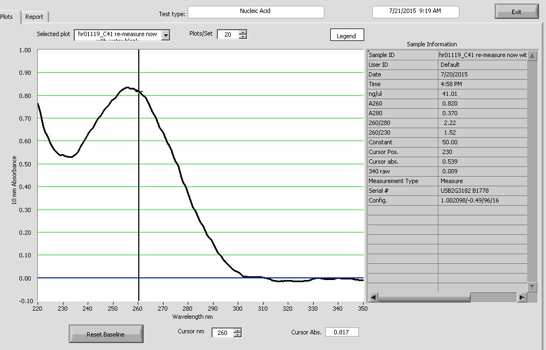
Task: Select the Cursor Abs. value field
Action: [342, 332]
